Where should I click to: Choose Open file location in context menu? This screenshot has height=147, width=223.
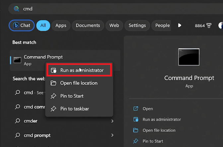(79, 83)
